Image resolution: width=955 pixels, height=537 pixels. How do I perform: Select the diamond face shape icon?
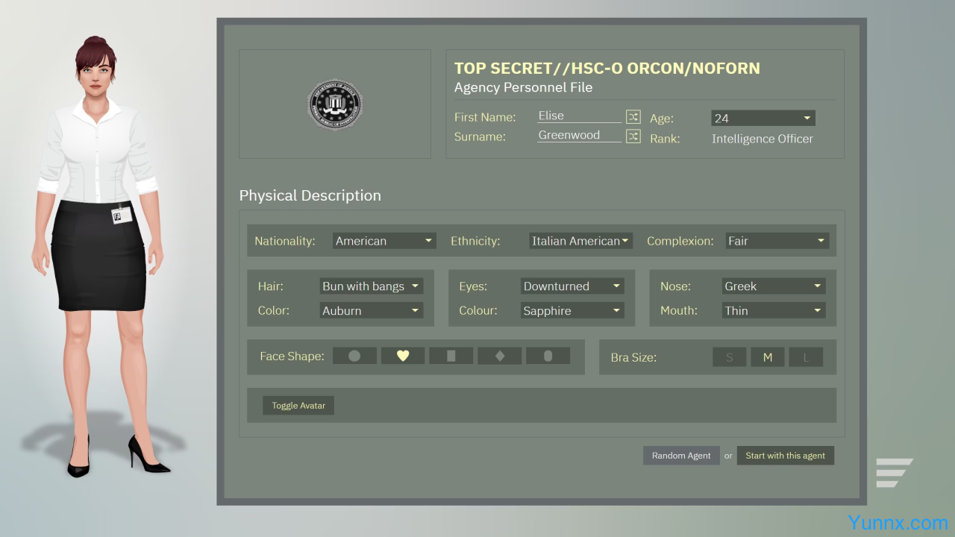(500, 356)
